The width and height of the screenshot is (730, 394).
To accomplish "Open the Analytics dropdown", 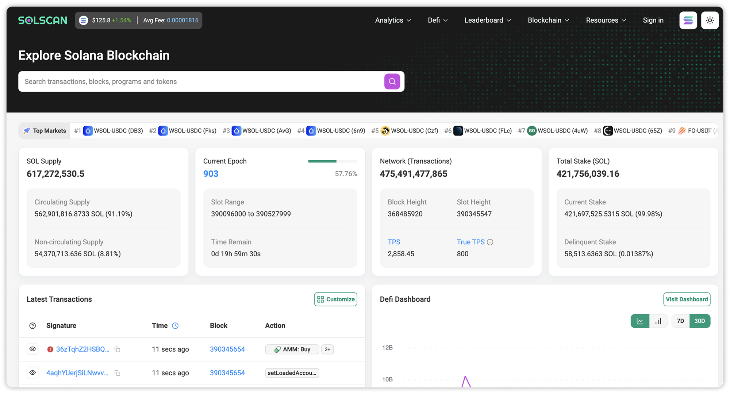I will [x=392, y=20].
